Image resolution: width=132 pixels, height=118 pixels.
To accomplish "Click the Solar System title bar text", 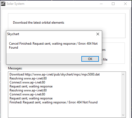I will 15,4.
